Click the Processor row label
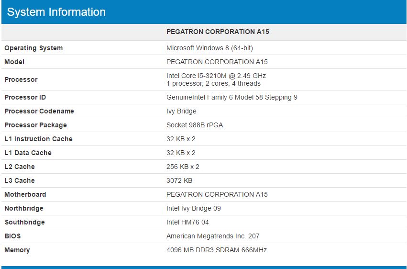 (x=21, y=79)
